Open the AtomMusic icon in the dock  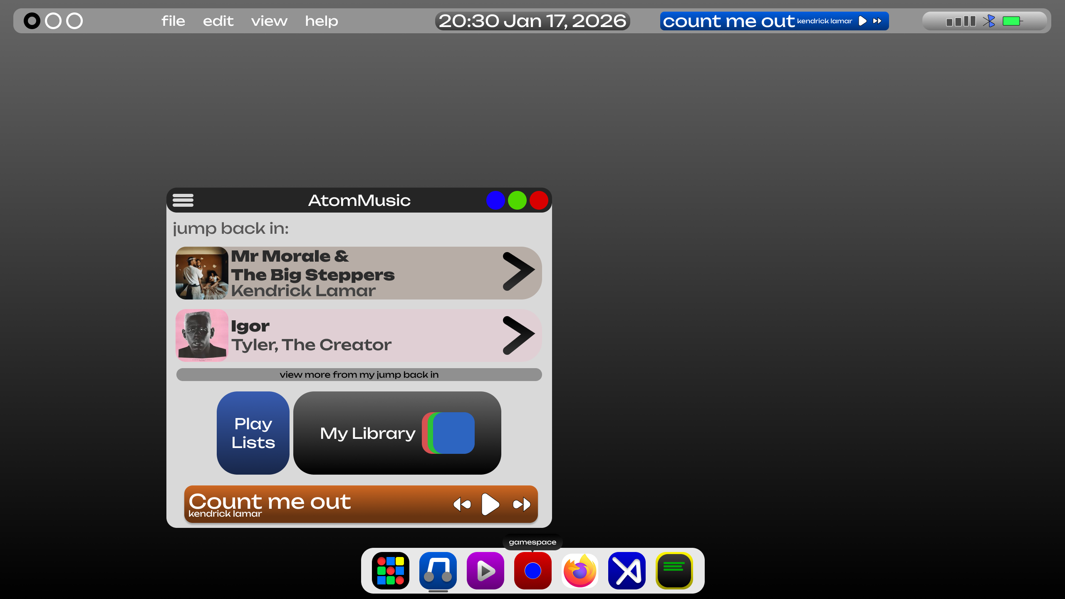(438, 571)
